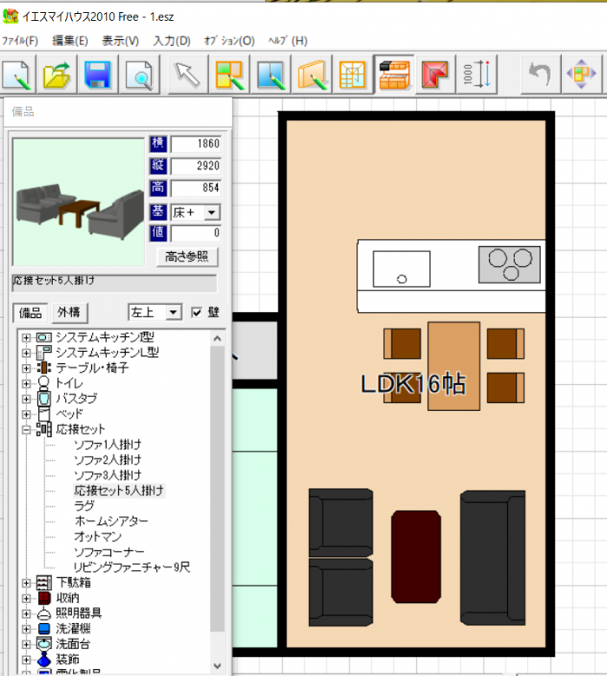Viewport: 607px width, 676px height.
Task: Expand the 照明器具 tree node
Action: coord(26,614)
